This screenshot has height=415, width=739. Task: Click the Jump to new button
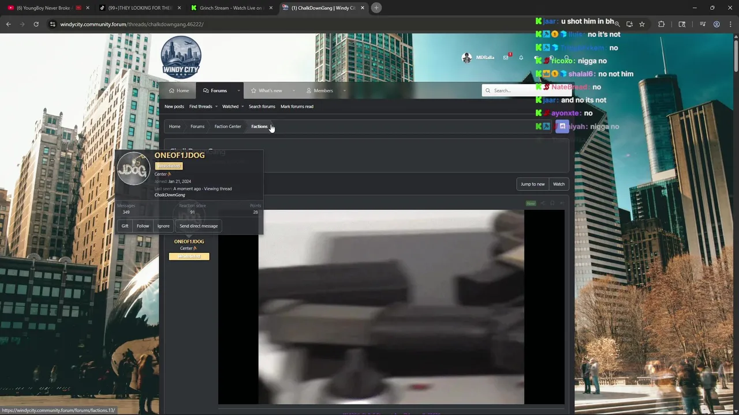point(532,184)
